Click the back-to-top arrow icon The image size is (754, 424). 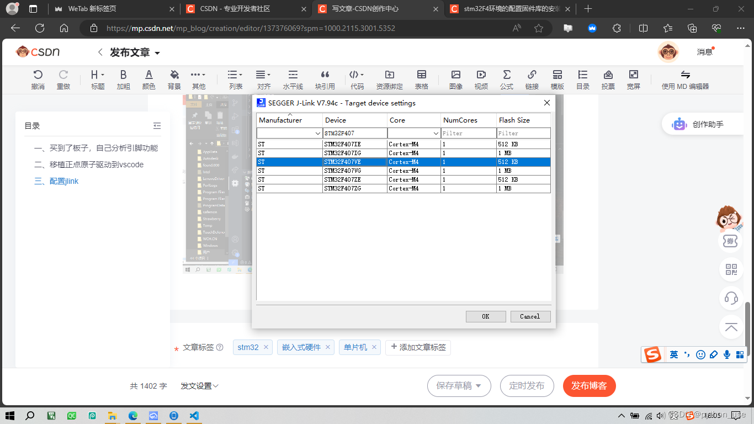point(731,327)
